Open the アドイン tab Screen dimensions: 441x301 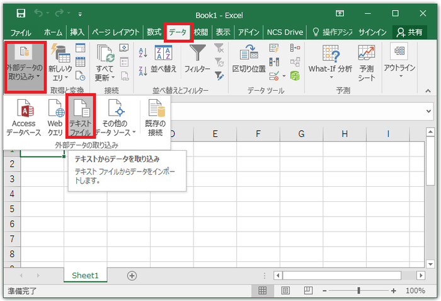click(249, 32)
